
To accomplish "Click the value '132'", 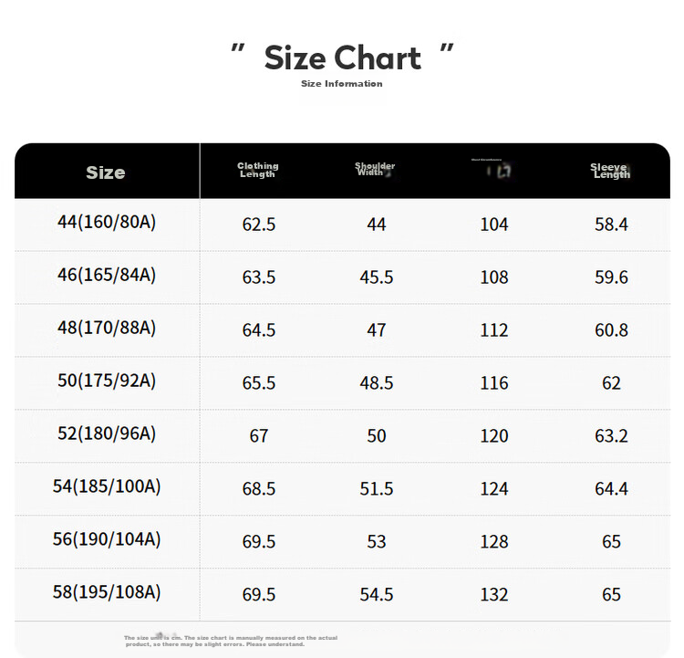I will pos(494,594).
